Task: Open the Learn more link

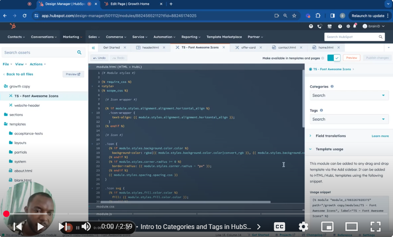Action: (380, 136)
